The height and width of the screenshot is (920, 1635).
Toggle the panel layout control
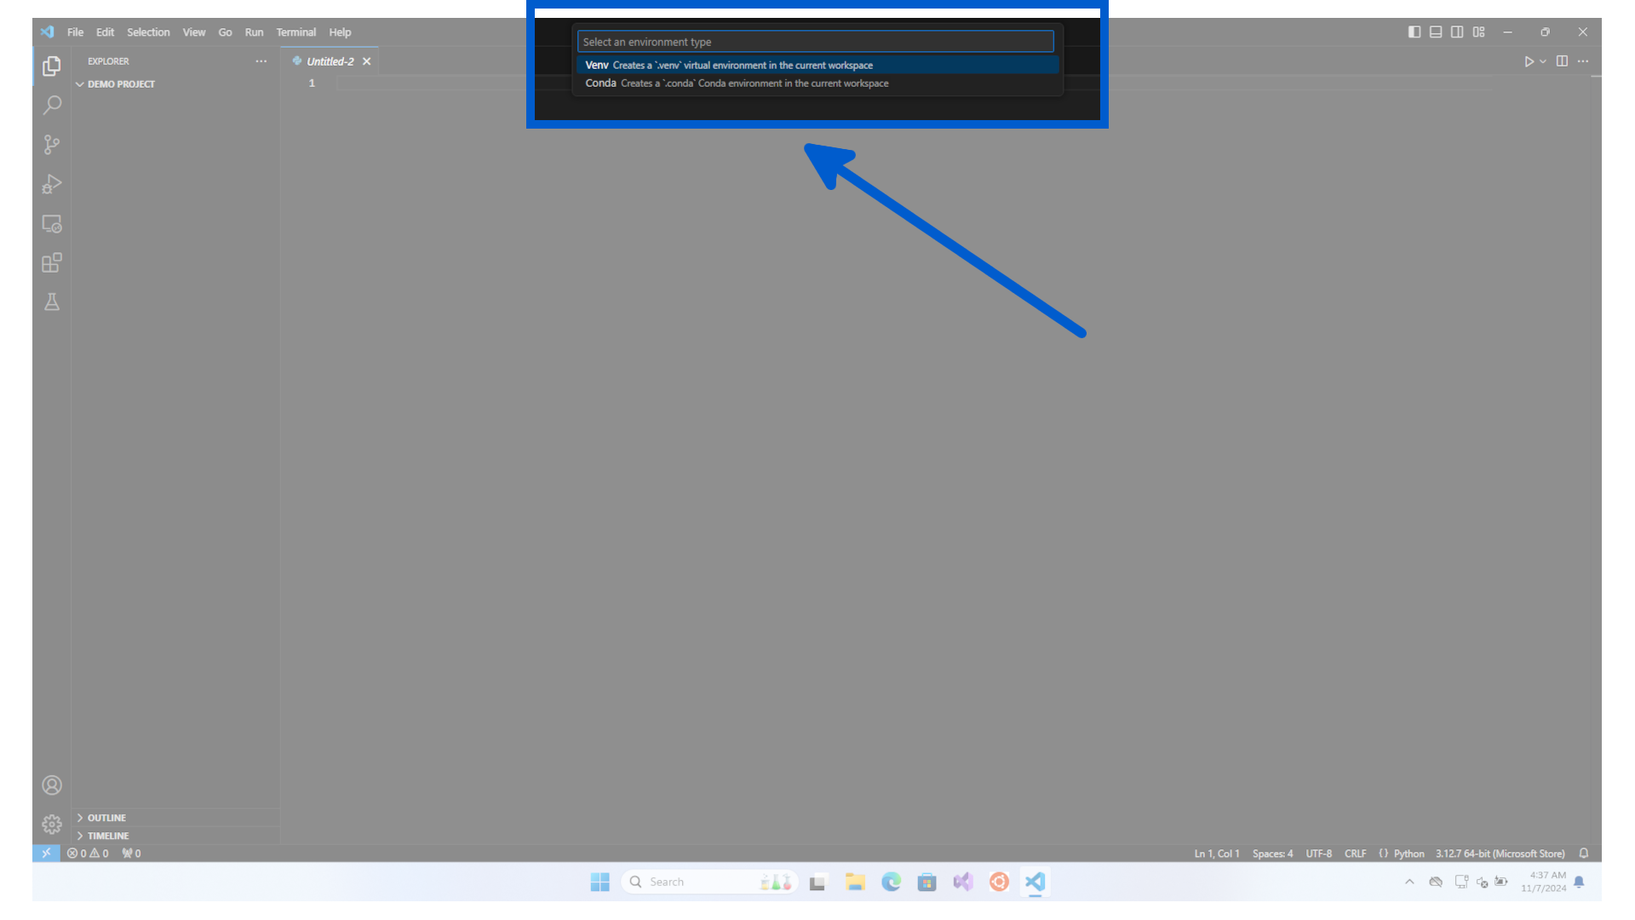[x=1436, y=32]
